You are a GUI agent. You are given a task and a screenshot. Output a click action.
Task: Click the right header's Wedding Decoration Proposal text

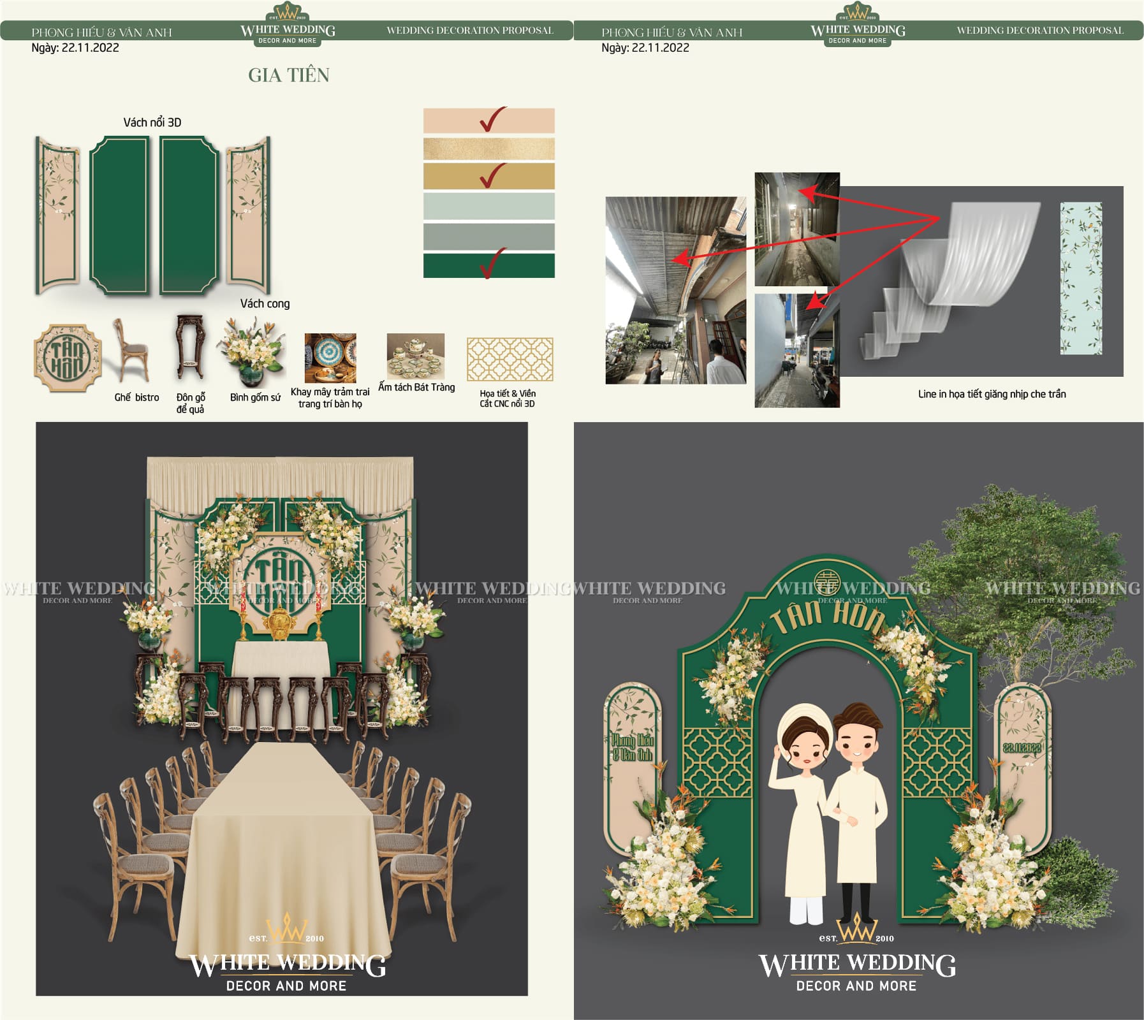click(x=1039, y=31)
